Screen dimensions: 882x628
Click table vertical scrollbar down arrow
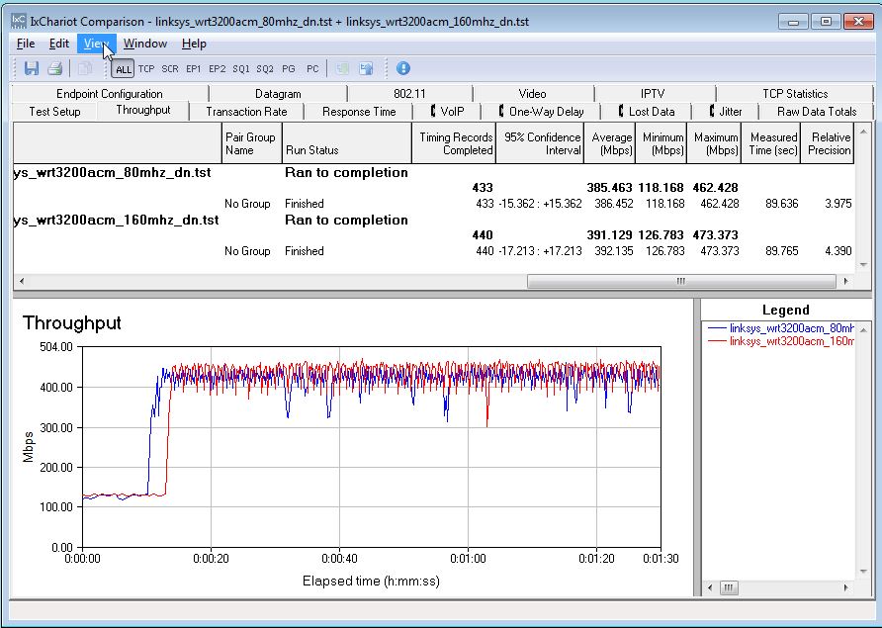click(863, 264)
